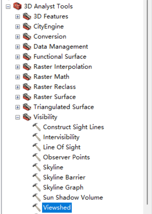The image size is (152, 214).
Task: Click the hammer icon next to Construct Sight Lines
Action: tap(37, 127)
